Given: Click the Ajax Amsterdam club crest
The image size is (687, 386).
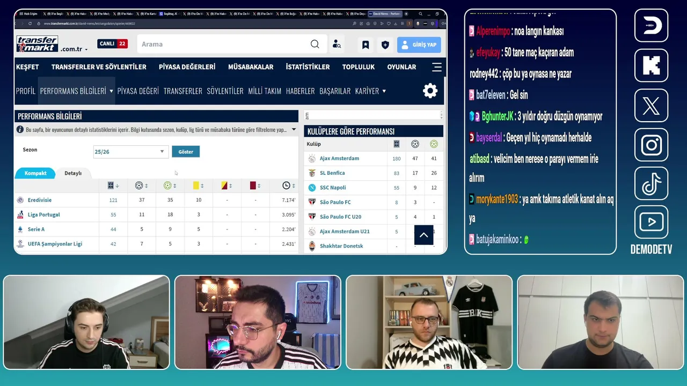Looking at the screenshot, I should pos(312,159).
